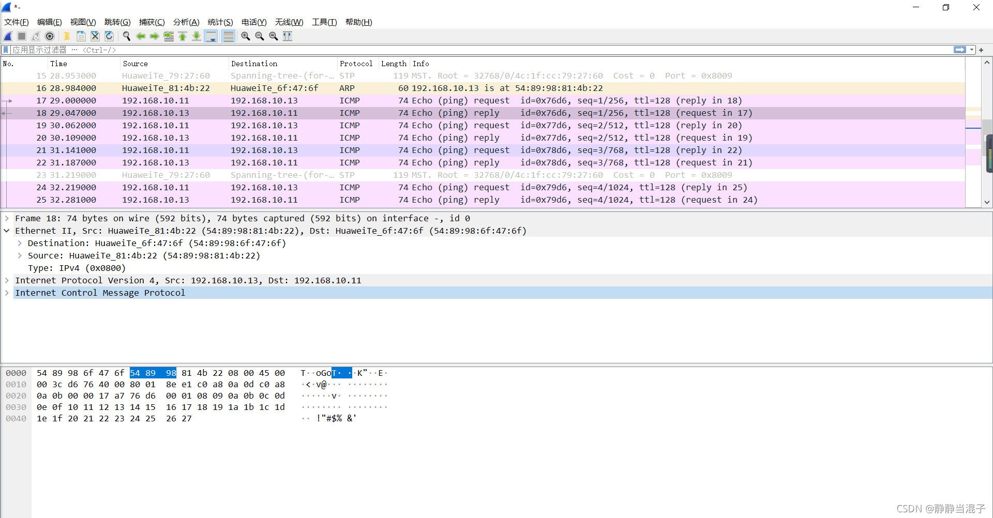Toggle auto-scroll during live capture
This screenshot has width=993, height=518.
(211, 36)
